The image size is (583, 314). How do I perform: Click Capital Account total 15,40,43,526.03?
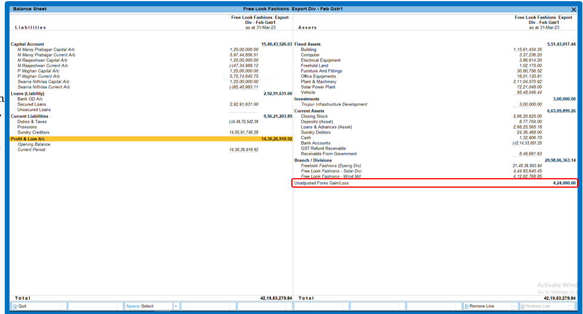click(x=277, y=44)
